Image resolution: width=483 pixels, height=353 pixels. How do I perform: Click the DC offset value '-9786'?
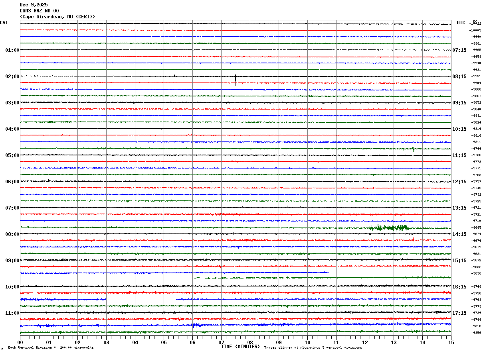pos(477,155)
